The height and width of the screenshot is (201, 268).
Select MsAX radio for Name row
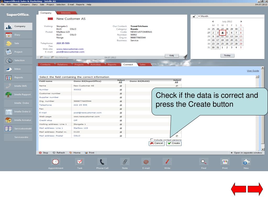pos(177,86)
